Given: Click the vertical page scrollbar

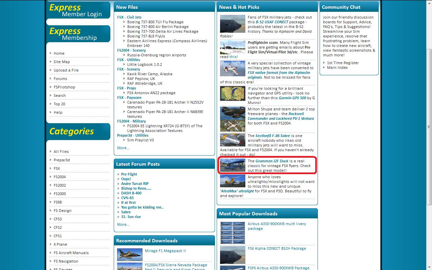Looking at the screenshot, I should click(x=429, y=126).
